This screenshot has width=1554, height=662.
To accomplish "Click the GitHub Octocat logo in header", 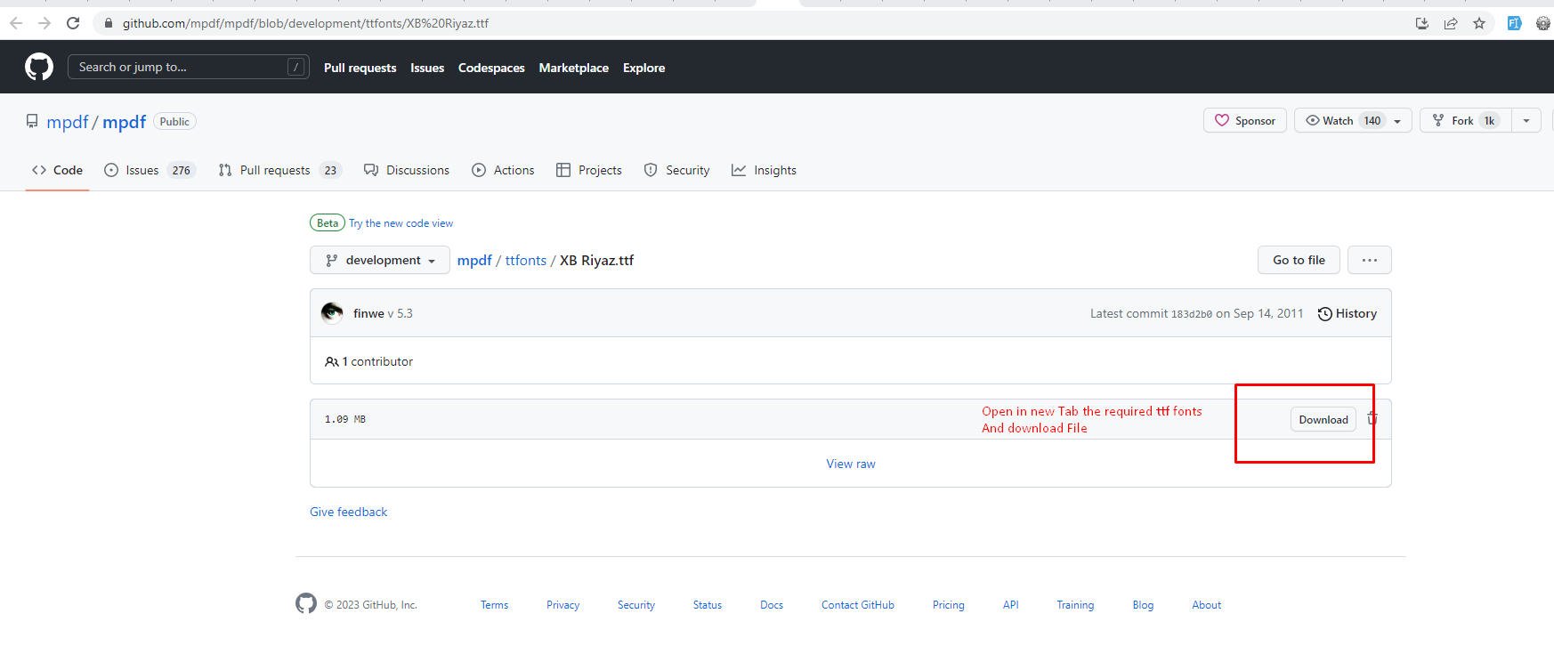I will 39,67.
